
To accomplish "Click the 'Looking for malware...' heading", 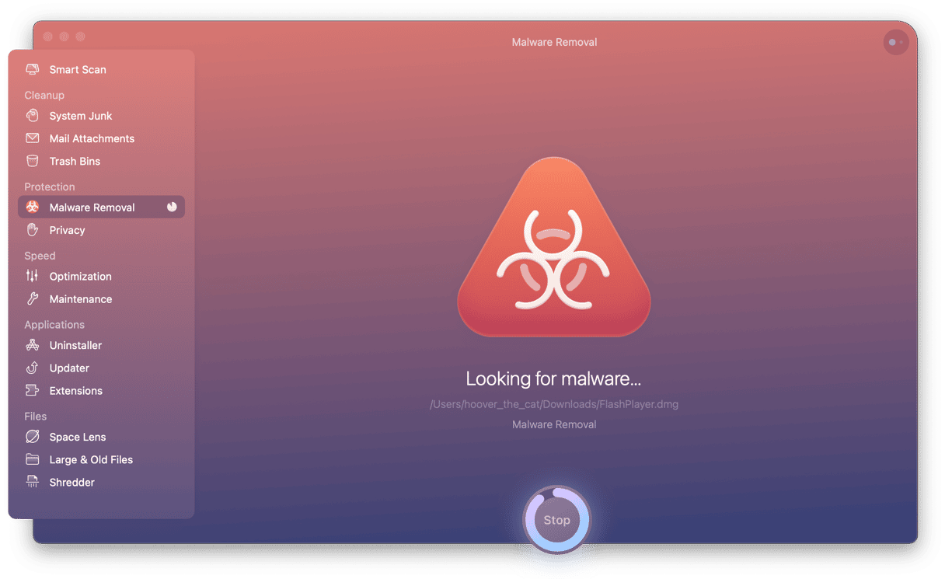I will pyautogui.click(x=553, y=378).
